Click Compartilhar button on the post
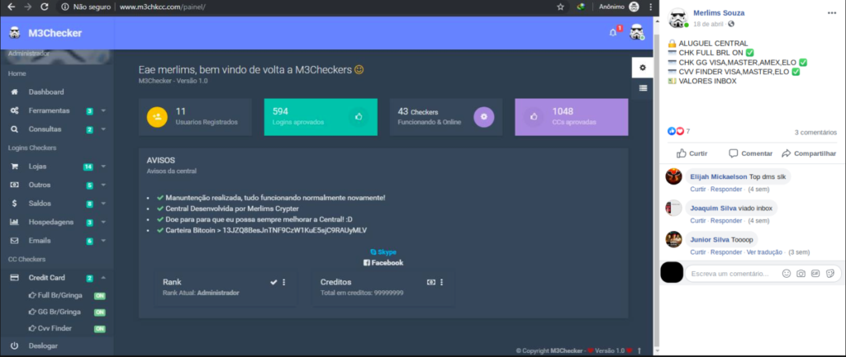The image size is (846, 357). tap(809, 153)
